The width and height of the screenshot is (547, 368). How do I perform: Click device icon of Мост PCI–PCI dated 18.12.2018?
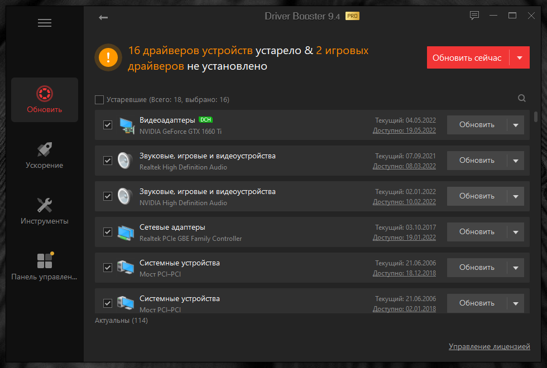(x=126, y=268)
